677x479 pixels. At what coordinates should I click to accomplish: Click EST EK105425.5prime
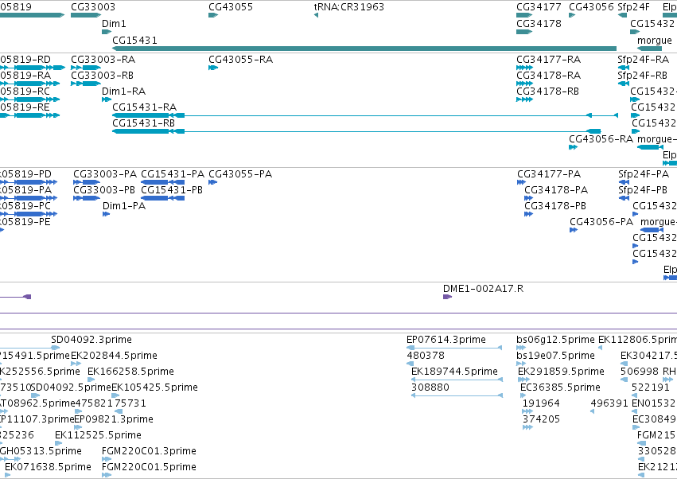(154, 387)
